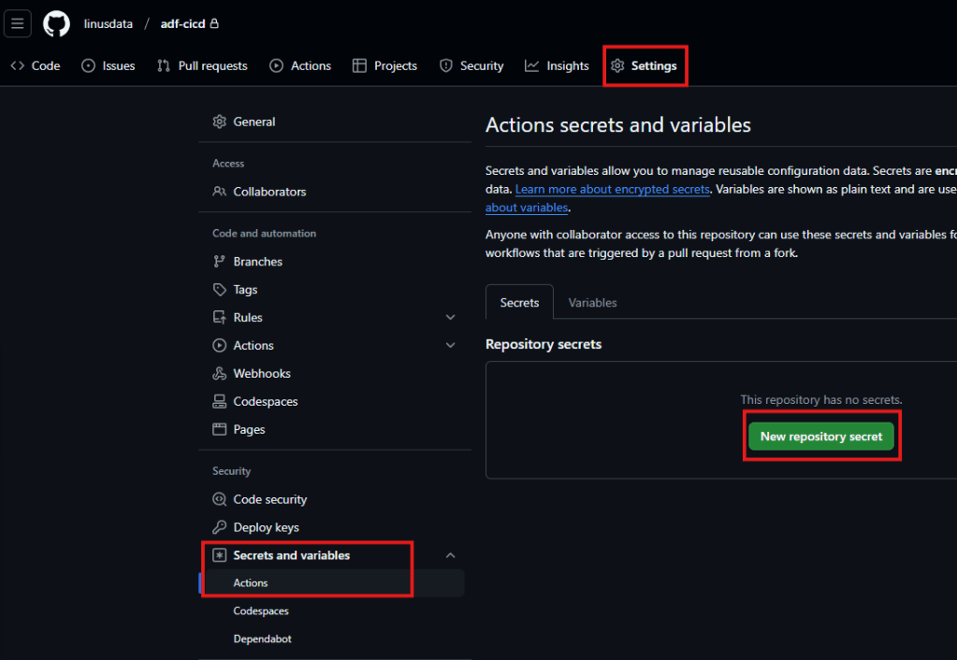The width and height of the screenshot is (957, 660).
Task: Click the New repository secret button
Action: 821,437
